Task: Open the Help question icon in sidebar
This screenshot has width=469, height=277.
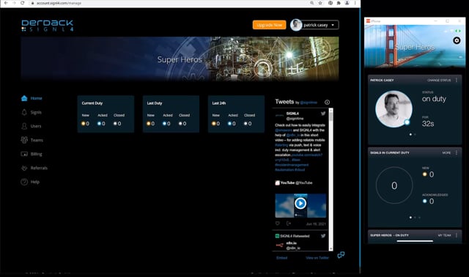Action: pyautogui.click(x=24, y=182)
